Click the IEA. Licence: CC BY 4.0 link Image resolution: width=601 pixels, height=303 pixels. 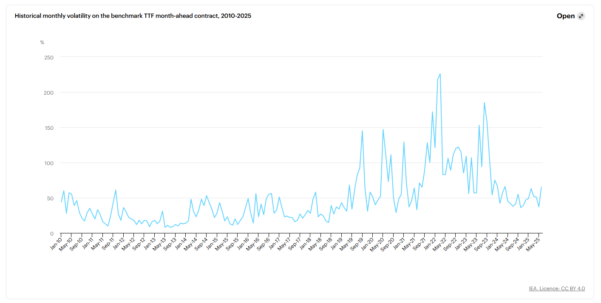(556, 288)
